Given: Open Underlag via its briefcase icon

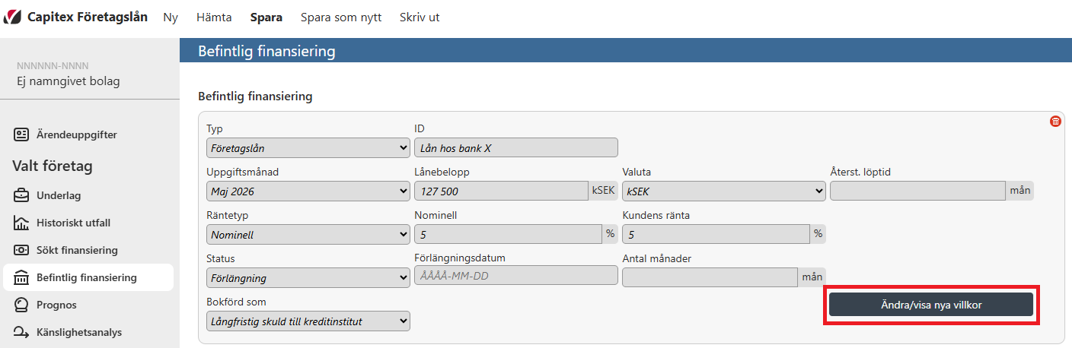Looking at the screenshot, I should tap(21, 195).
